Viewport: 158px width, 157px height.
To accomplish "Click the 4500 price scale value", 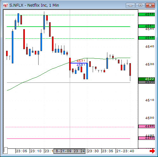I will click(x=150, y=118).
